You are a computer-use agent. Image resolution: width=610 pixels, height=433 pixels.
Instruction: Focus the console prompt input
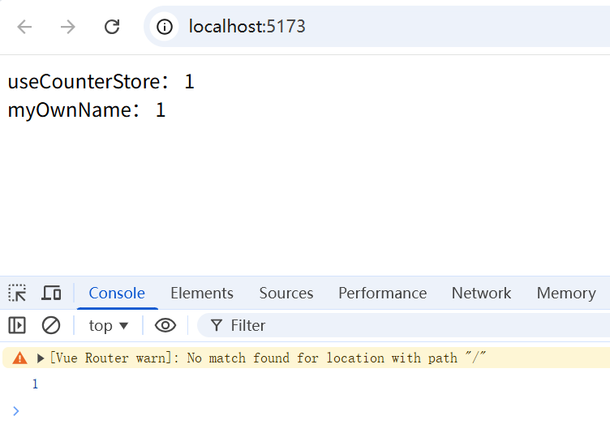point(311,411)
